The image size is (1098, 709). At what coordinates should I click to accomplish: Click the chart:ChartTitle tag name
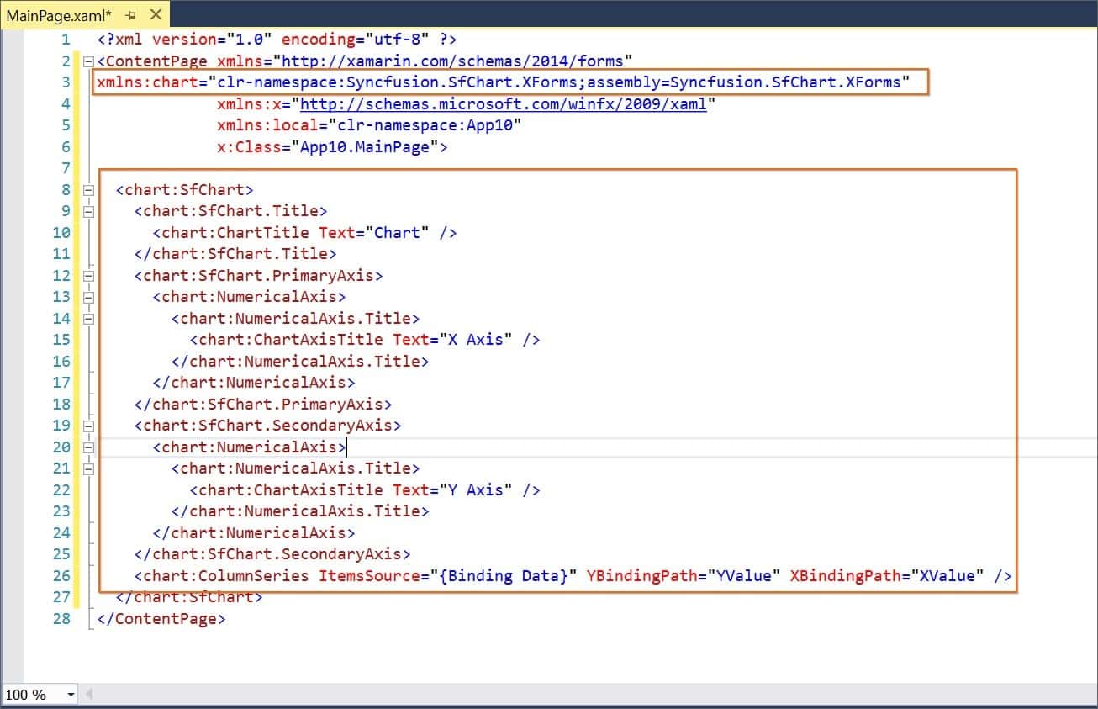coord(235,233)
